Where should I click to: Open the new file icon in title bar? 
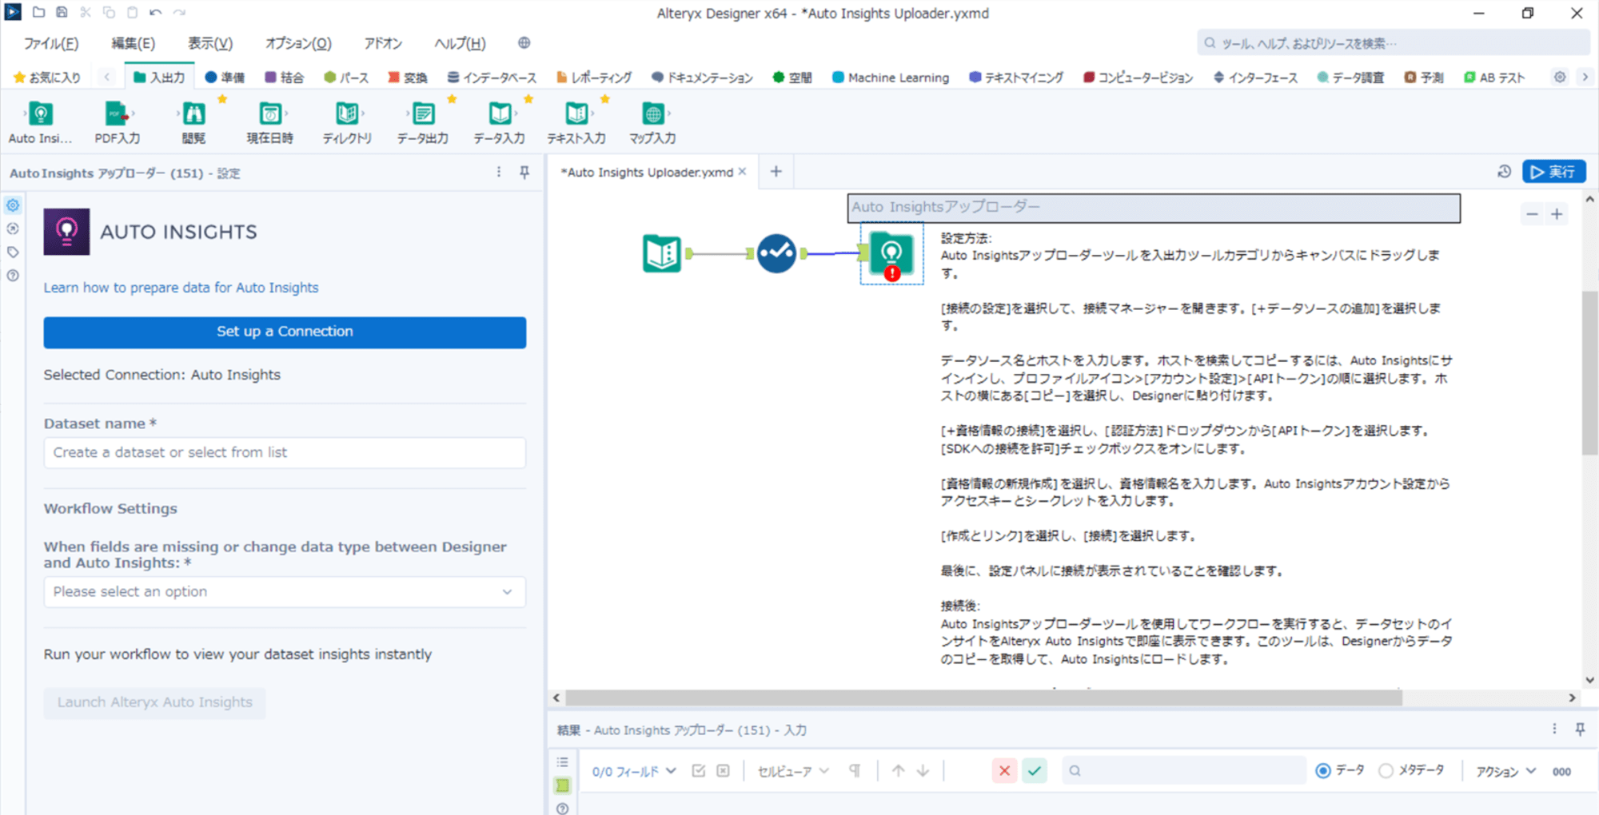point(38,12)
